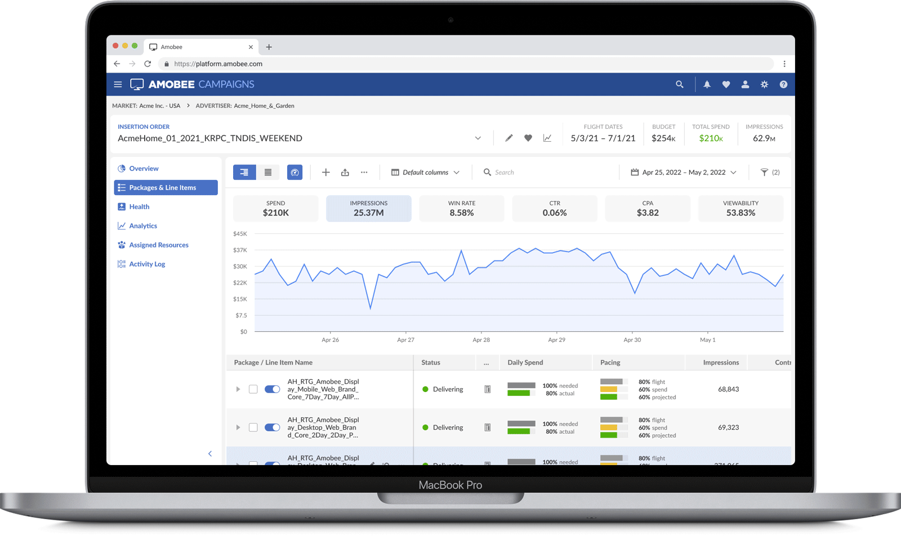Click the details icon for Desktop_Web_Bran row

pyautogui.click(x=488, y=427)
